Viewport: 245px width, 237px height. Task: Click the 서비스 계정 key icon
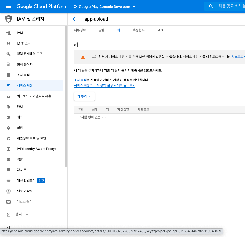click(x=8, y=85)
